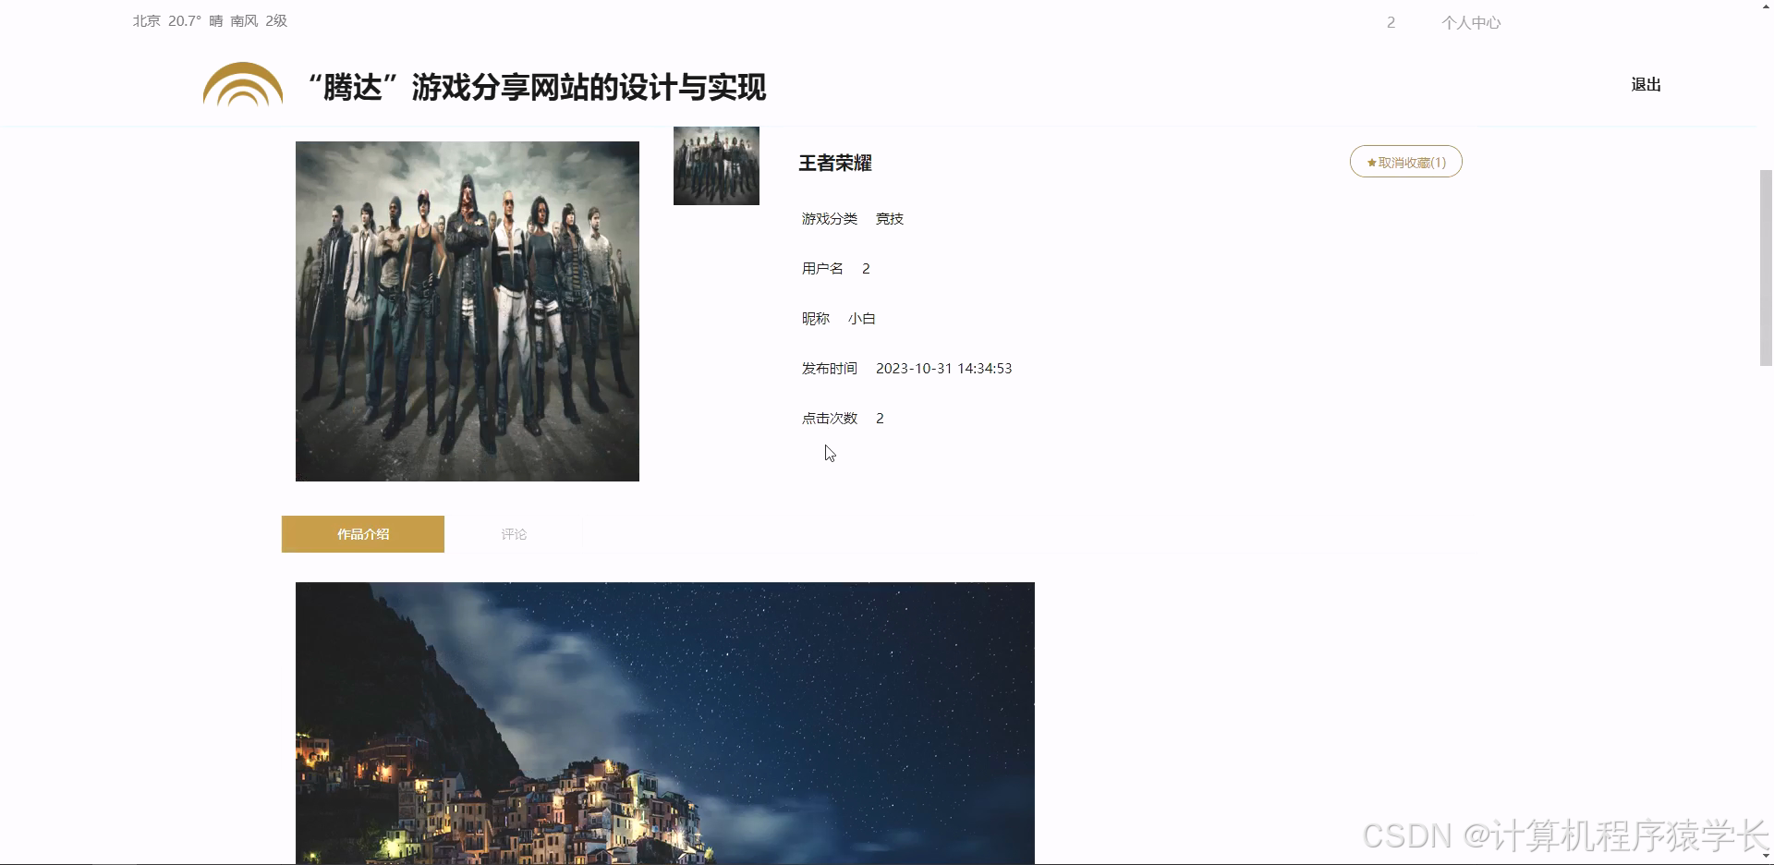Open the large PUBG cover image
1774x865 pixels.
[467, 311]
